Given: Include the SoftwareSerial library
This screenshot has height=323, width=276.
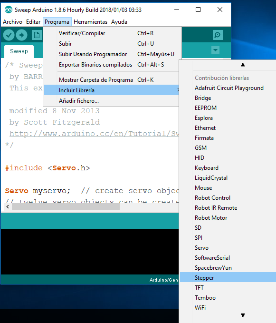Looking at the screenshot, I should [228, 258].
